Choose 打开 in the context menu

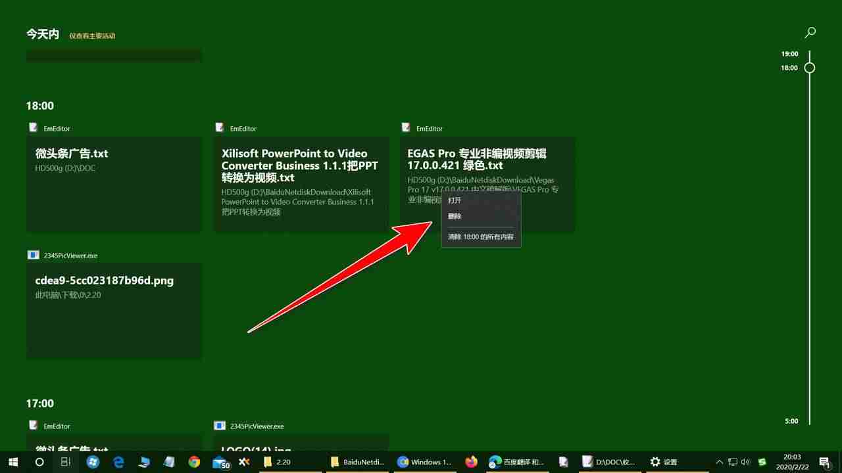coord(481,200)
